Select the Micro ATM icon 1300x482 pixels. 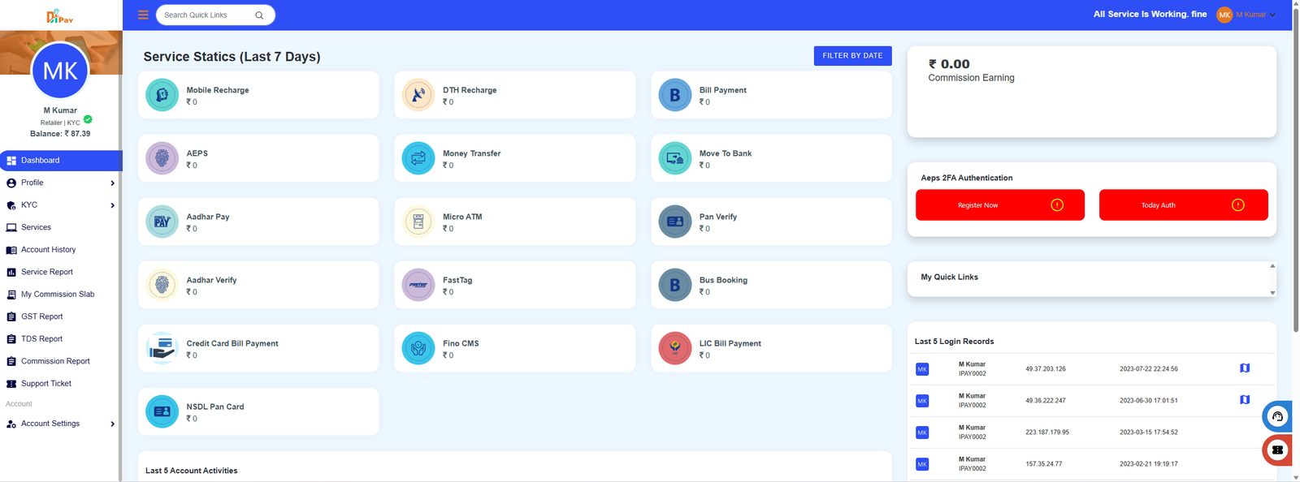tap(418, 222)
